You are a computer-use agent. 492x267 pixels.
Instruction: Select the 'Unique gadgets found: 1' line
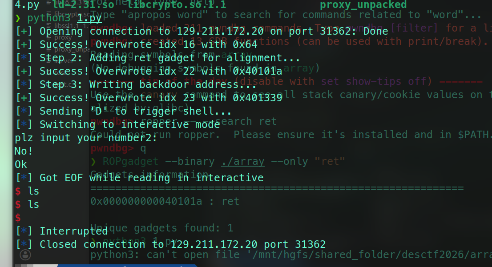click(x=161, y=228)
